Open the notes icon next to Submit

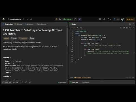(75, 19)
